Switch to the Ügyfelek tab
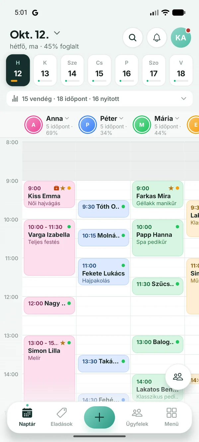The height and width of the screenshot is (442, 199). point(137,417)
